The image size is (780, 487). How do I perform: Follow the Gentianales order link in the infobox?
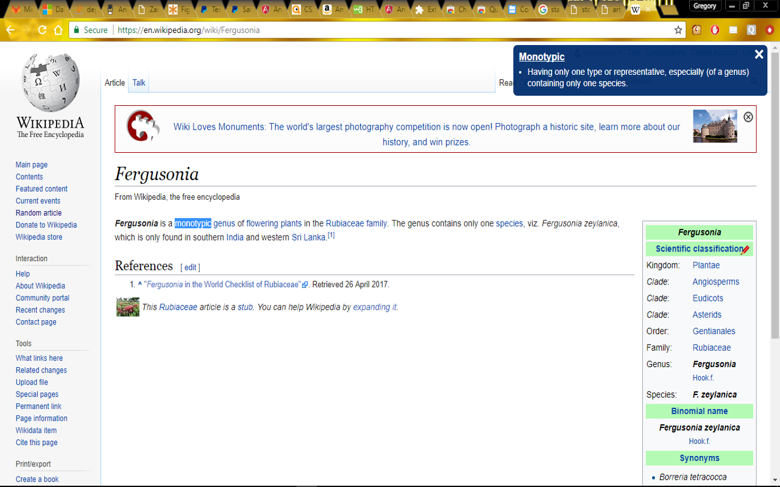714,331
